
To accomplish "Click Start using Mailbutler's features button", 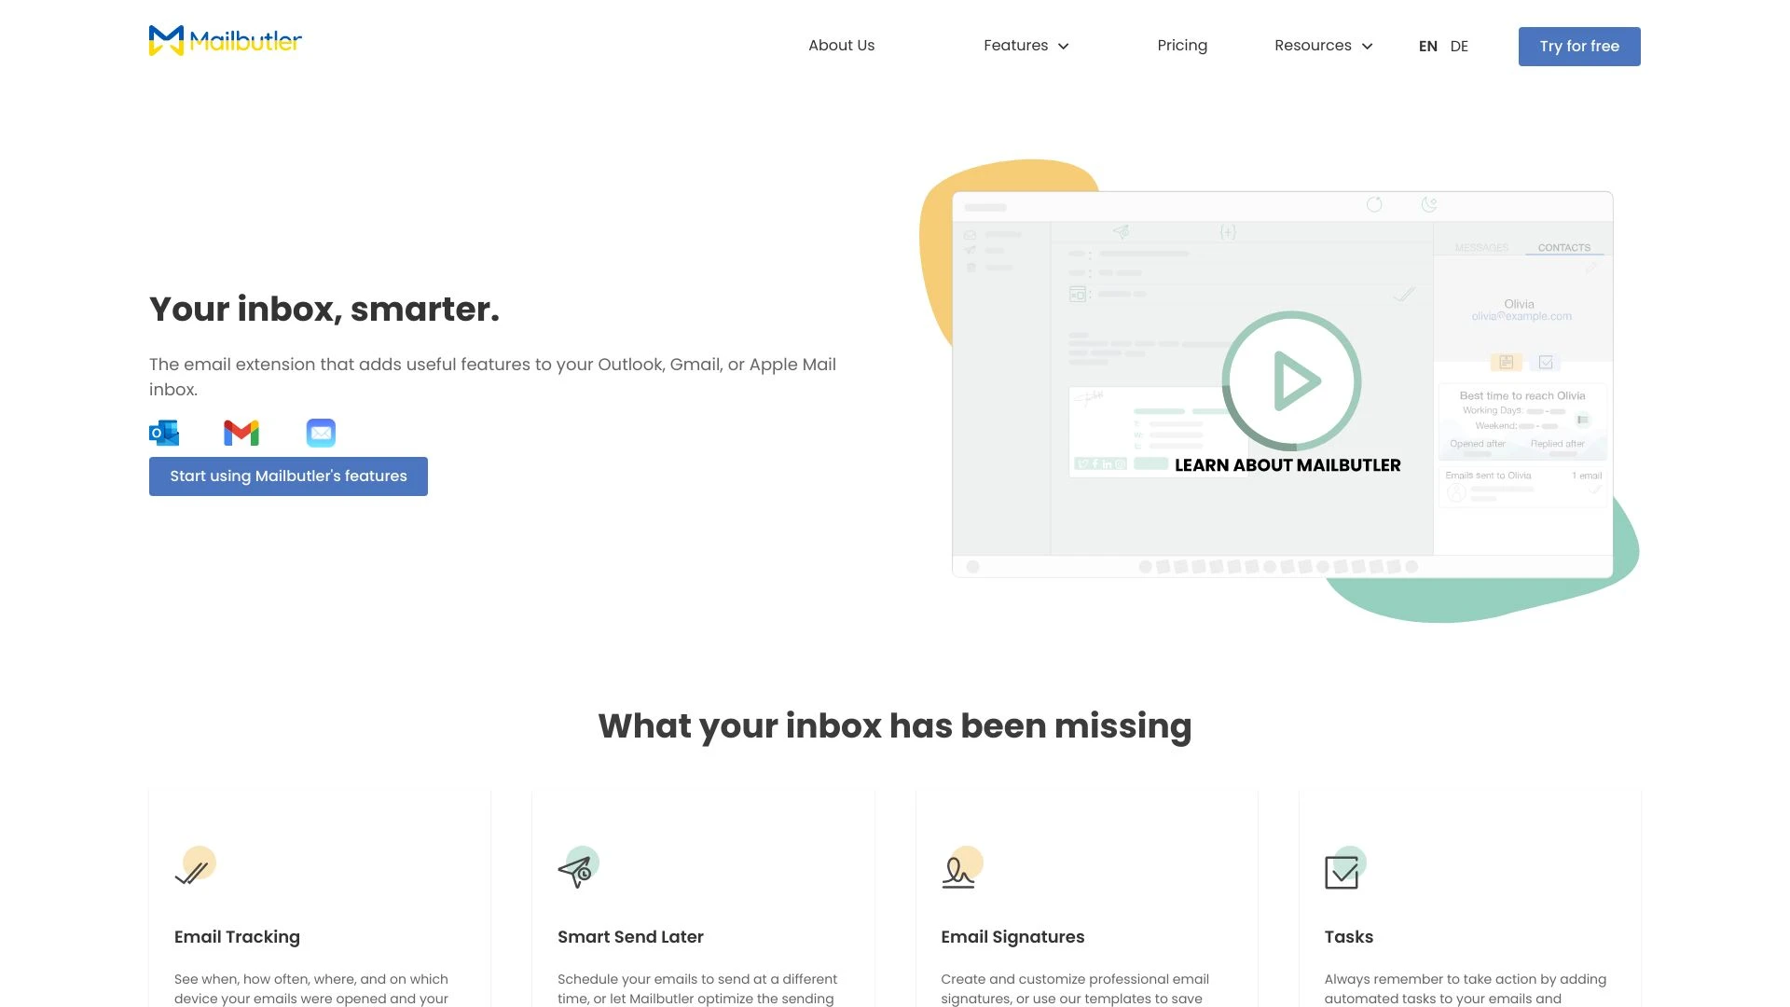I will pos(288,476).
